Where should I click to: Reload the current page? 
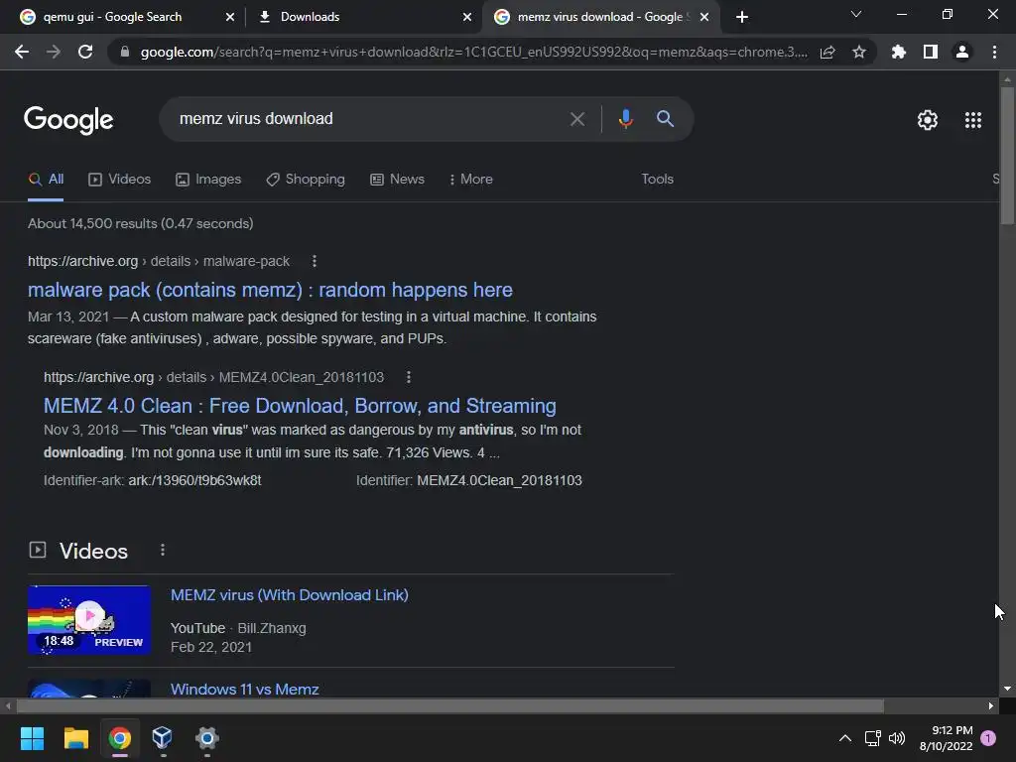[85, 52]
